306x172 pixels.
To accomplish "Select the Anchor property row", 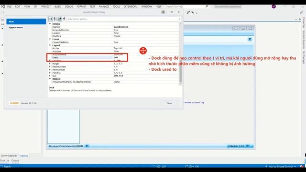I will 113,48.
